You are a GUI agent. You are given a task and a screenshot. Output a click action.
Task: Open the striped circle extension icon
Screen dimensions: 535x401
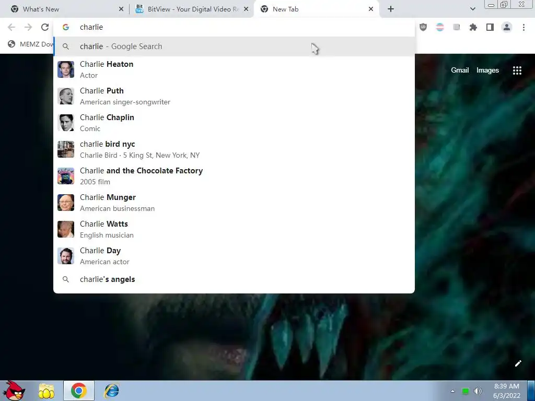[440, 27]
